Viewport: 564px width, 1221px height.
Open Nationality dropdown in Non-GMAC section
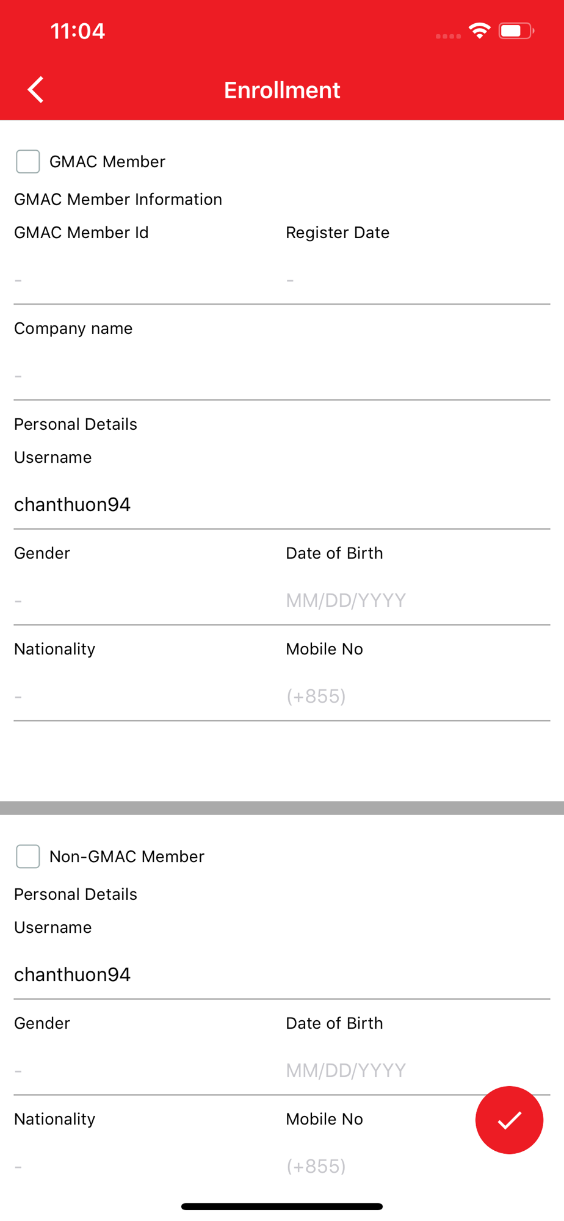pos(140,1167)
